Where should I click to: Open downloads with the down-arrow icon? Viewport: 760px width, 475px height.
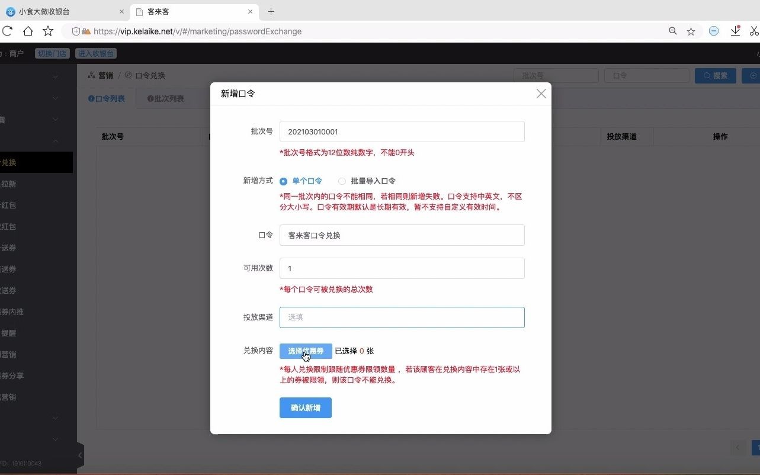(x=735, y=31)
